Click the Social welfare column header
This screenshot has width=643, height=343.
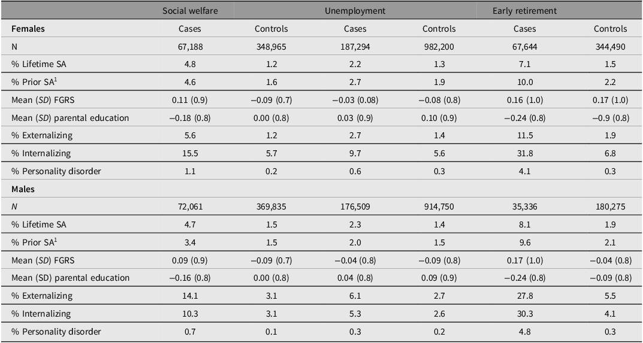tap(190, 11)
